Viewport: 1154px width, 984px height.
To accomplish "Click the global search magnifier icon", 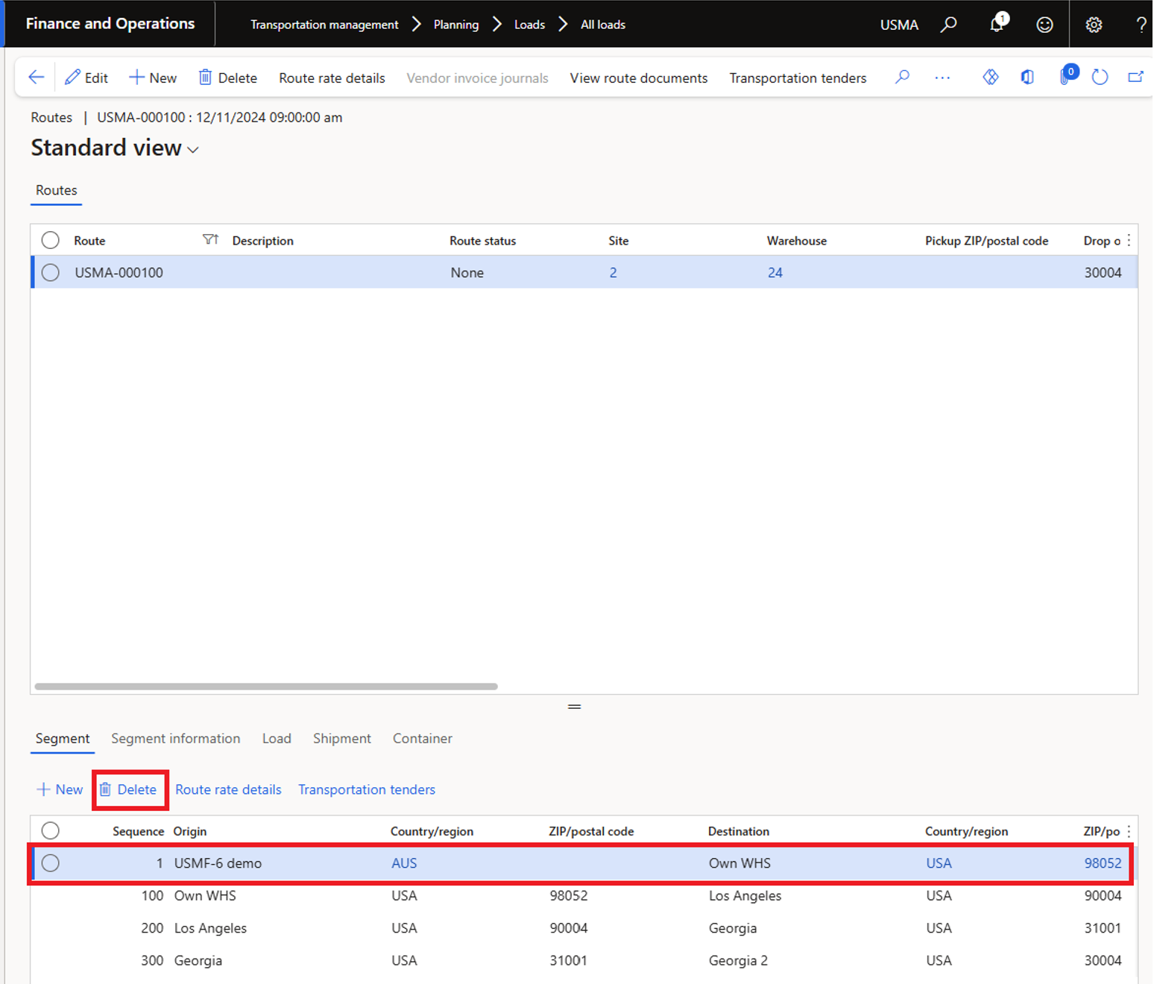I will click(x=948, y=25).
